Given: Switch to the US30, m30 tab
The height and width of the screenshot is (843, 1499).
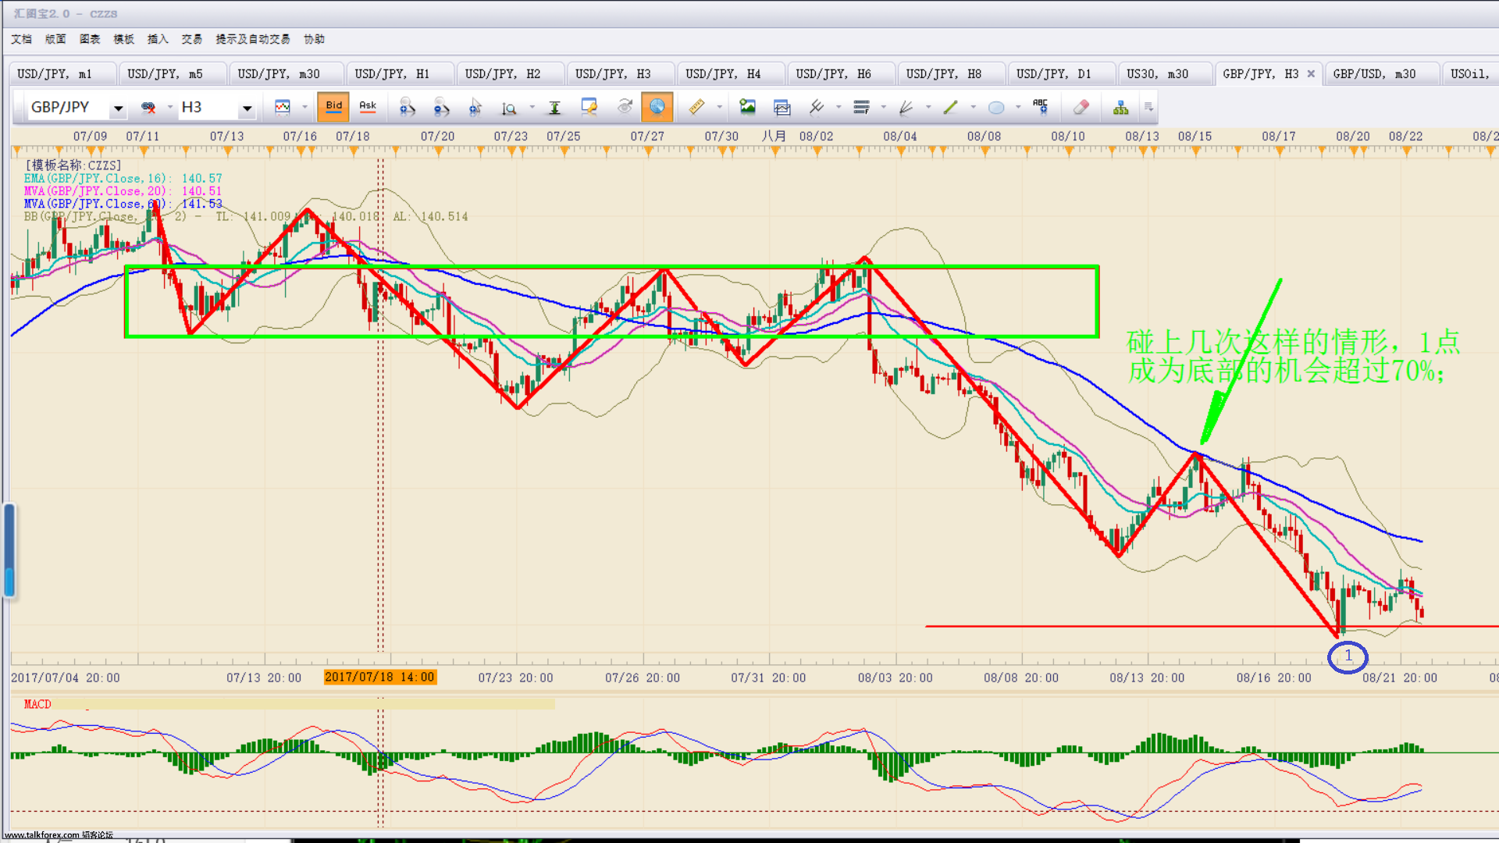Looking at the screenshot, I should pyautogui.click(x=1164, y=74).
